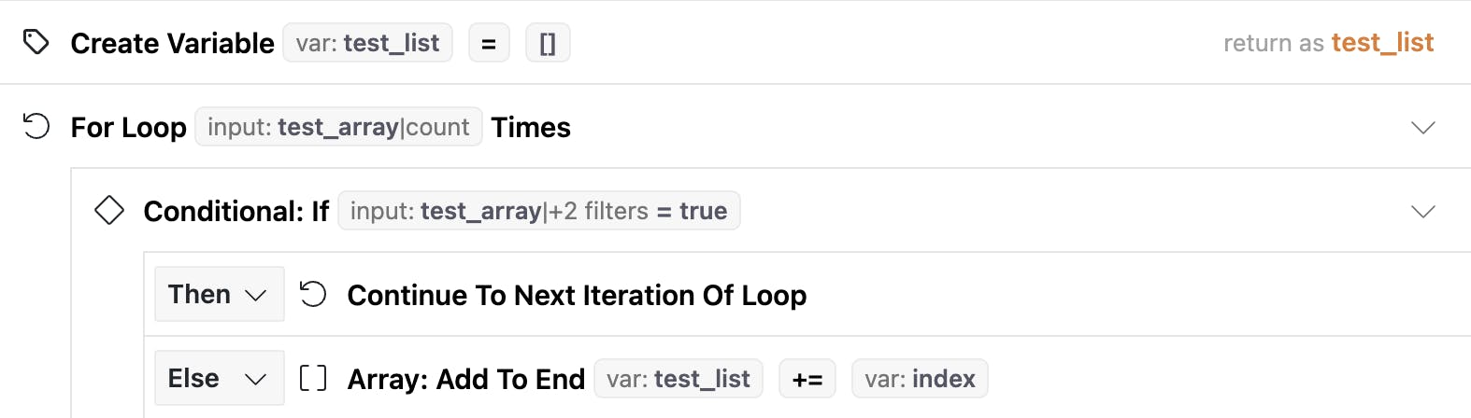This screenshot has height=418, width=1471.
Task: Click the loop icon beside Continue To Next Iteration
Action: click(313, 295)
